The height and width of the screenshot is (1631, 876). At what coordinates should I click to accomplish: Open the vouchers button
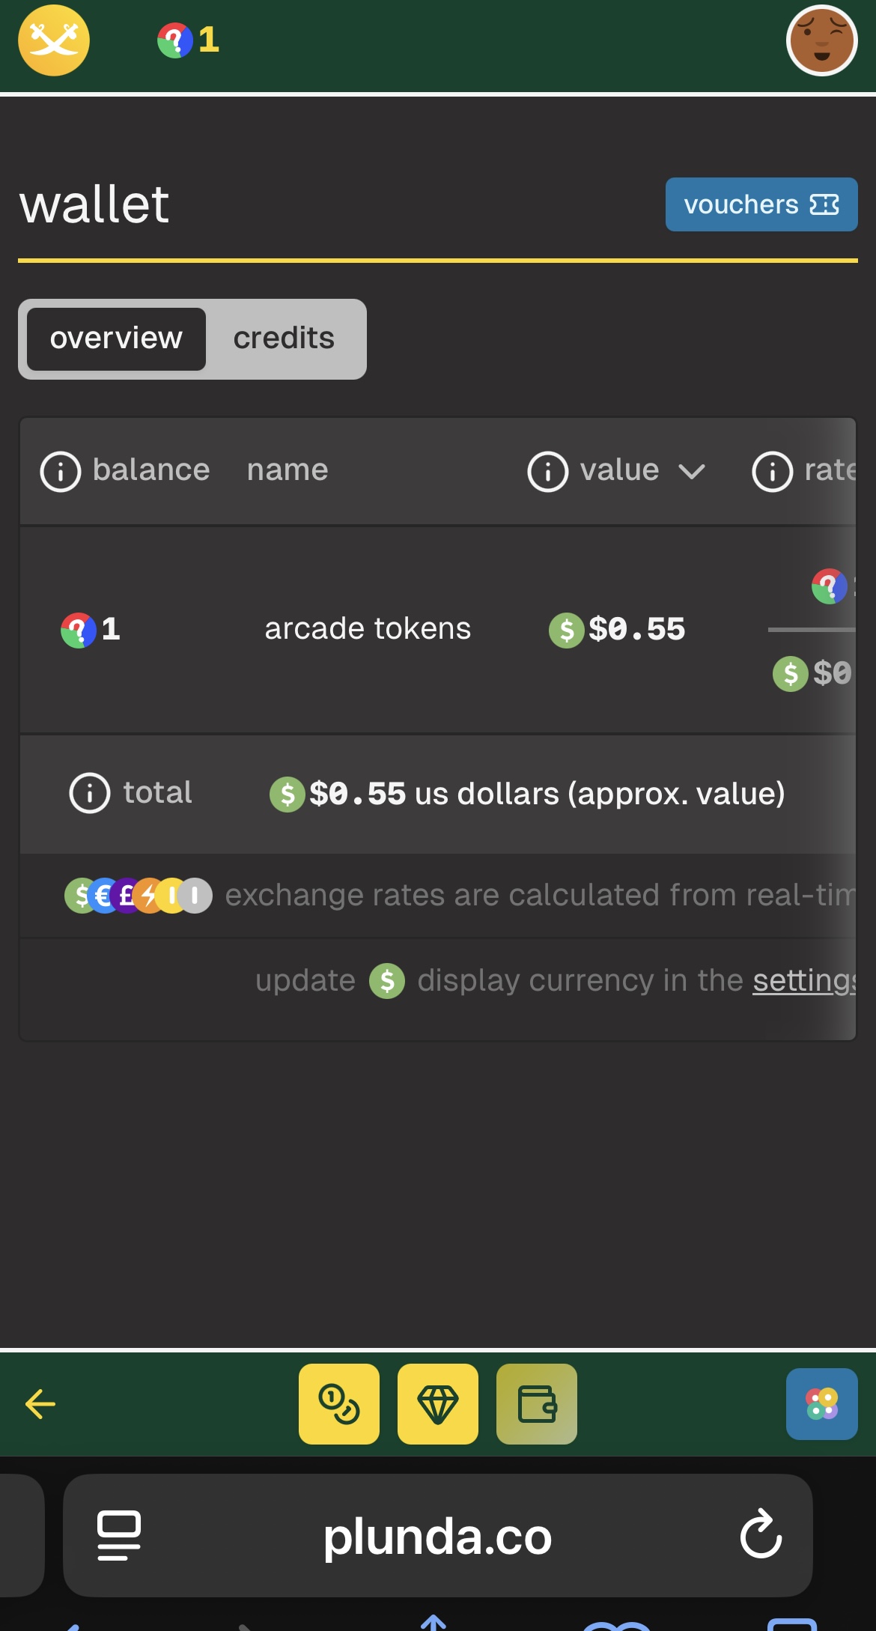coord(761,204)
